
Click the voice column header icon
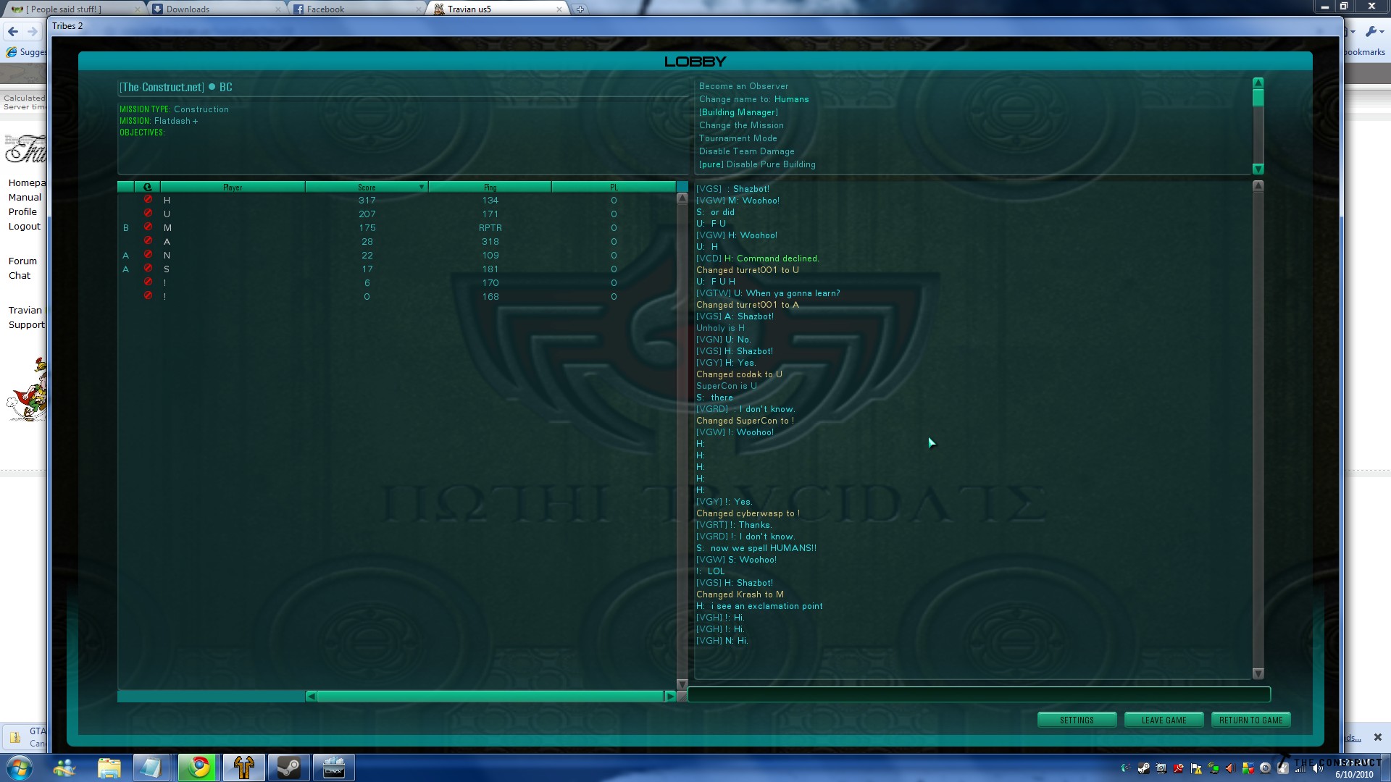click(147, 187)
